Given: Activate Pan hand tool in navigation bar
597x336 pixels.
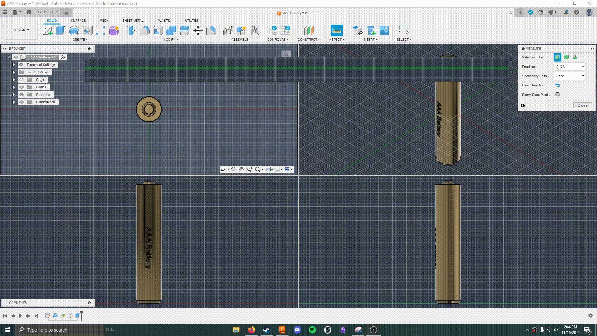Looking at the screenshot, I should (241, 170).
